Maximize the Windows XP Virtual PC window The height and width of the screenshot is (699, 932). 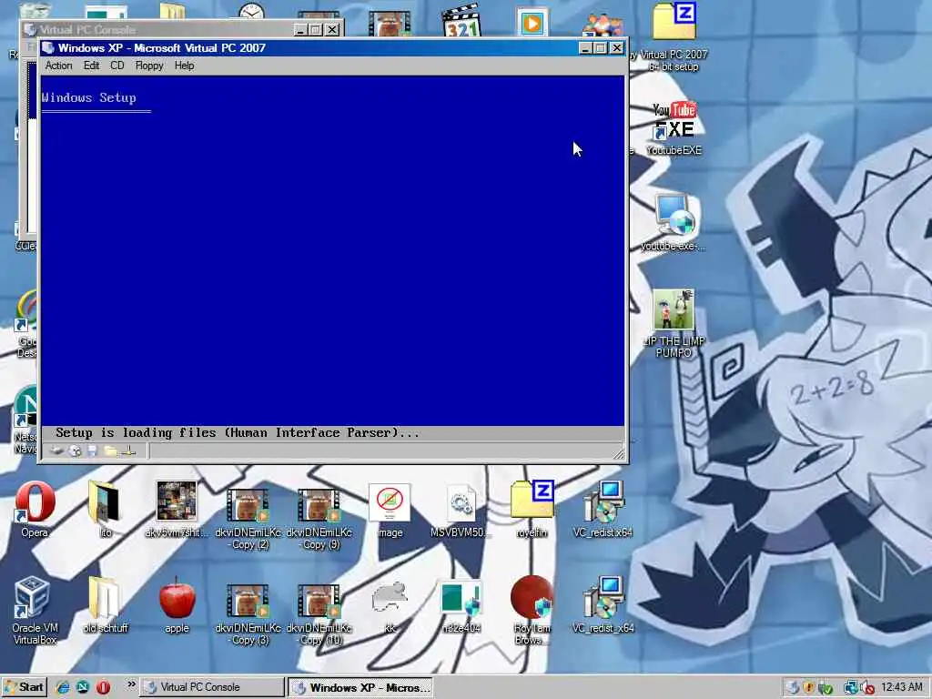pyautogui.click(x=601, y=48)
